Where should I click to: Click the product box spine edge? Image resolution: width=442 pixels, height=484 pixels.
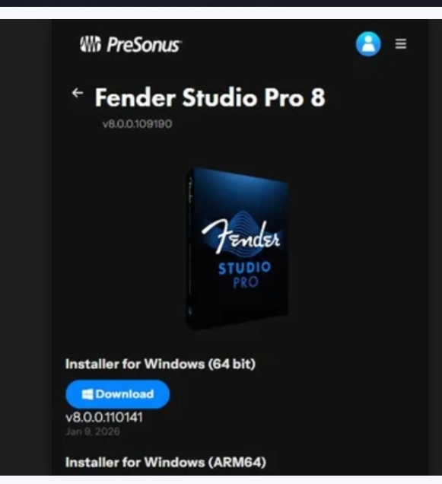[189, 249]
